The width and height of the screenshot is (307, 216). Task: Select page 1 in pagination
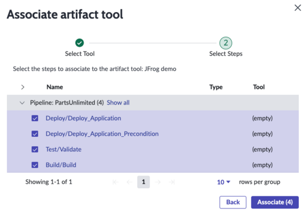click(x=143, y=182)
